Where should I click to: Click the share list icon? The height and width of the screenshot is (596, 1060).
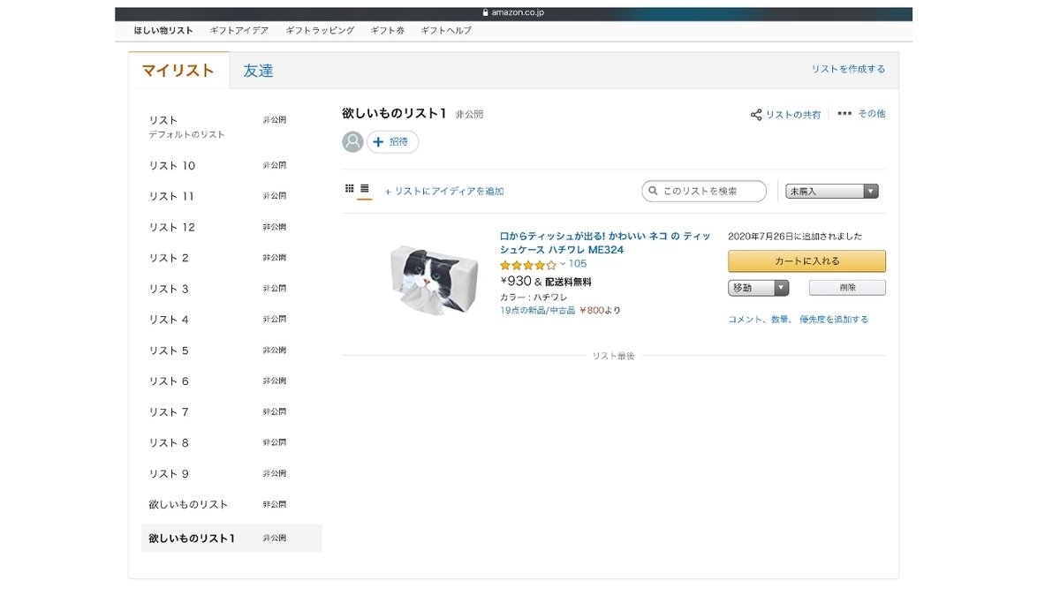coord(756,115)
